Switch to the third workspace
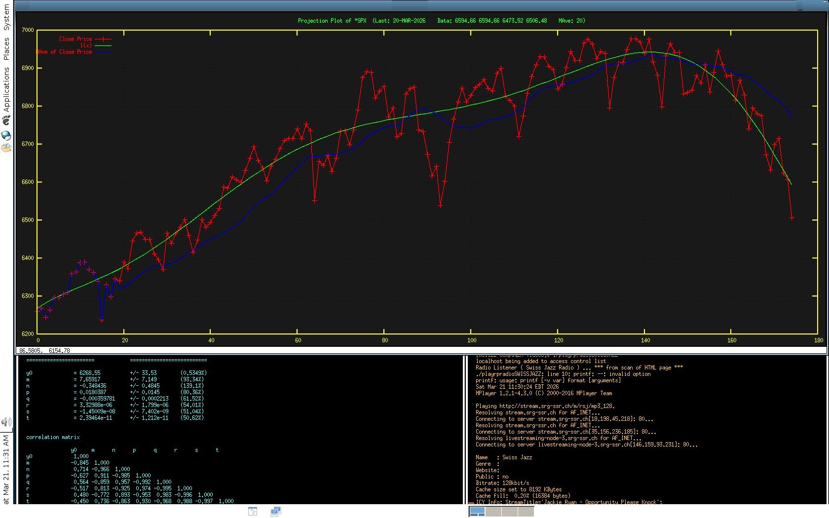This screenshot has width=829, height=518. [x=510, y=512]
